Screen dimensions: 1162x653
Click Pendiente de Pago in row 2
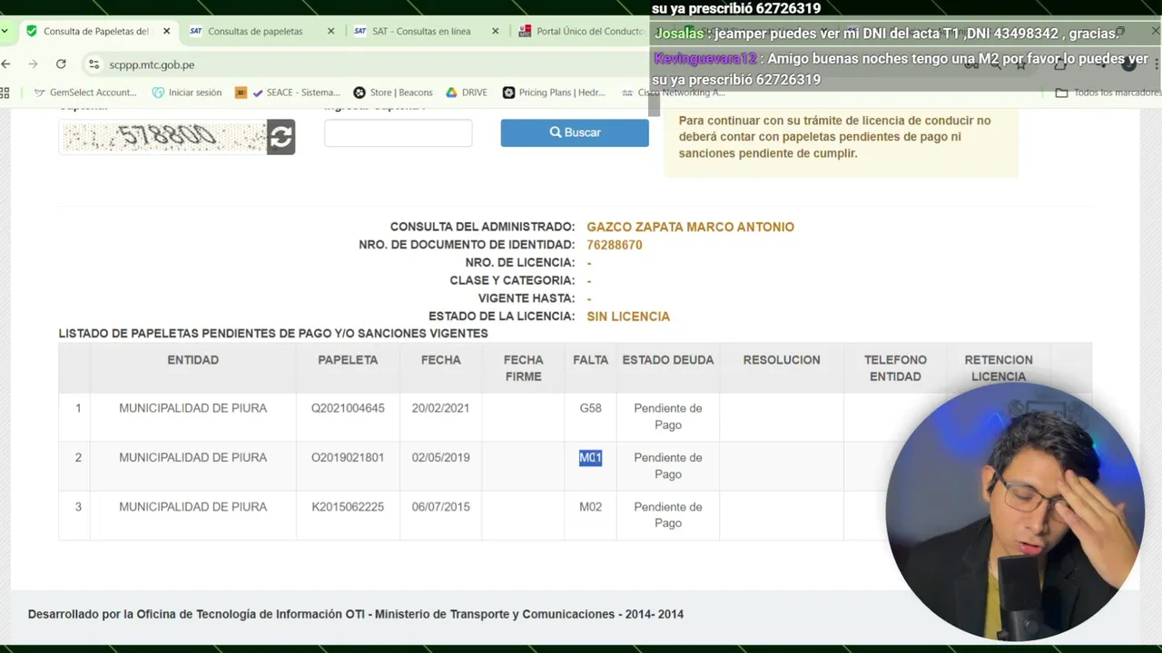point(668,465)
